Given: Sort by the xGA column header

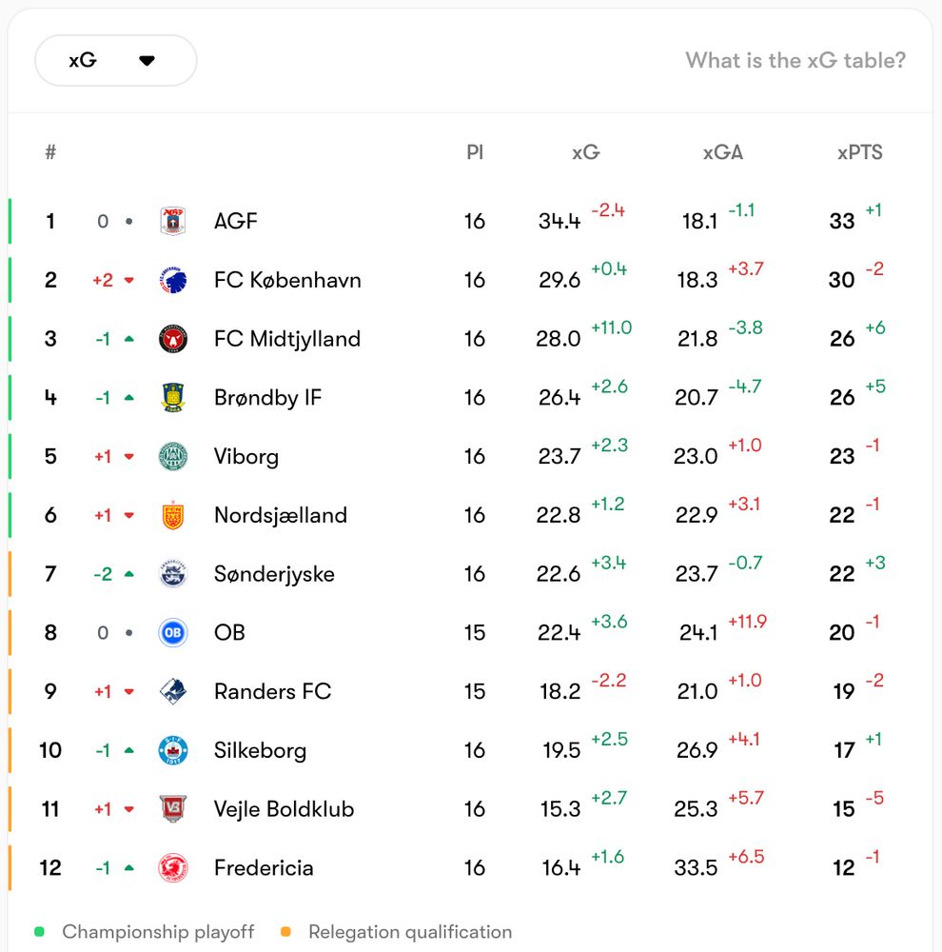Looking at the screenshot, I should [722, 152].
